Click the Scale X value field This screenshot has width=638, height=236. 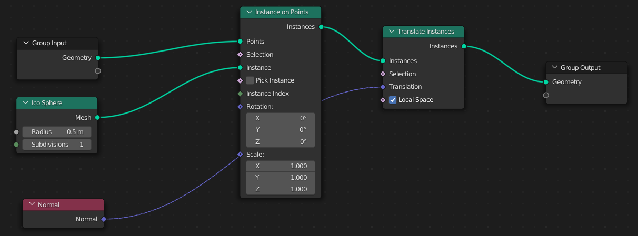281,166
